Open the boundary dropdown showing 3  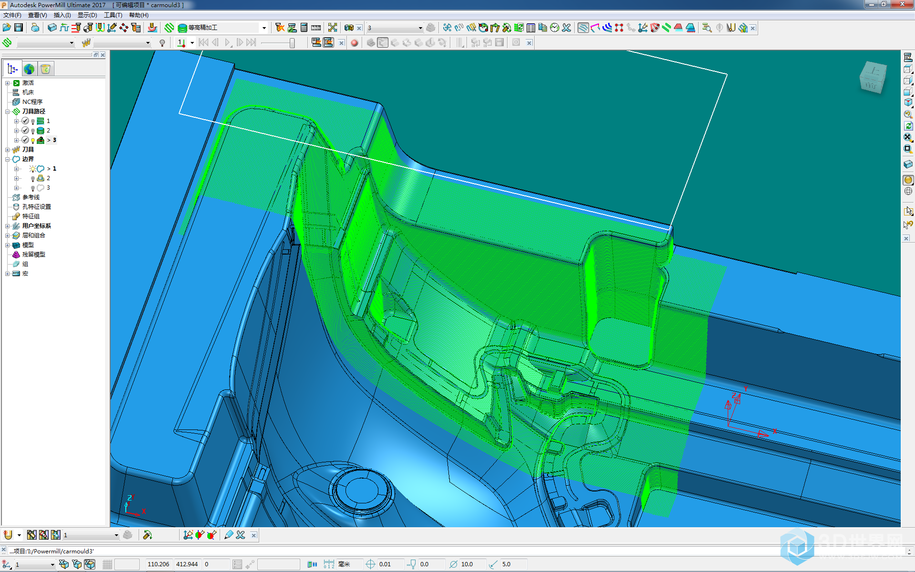(x=420, y=28)
